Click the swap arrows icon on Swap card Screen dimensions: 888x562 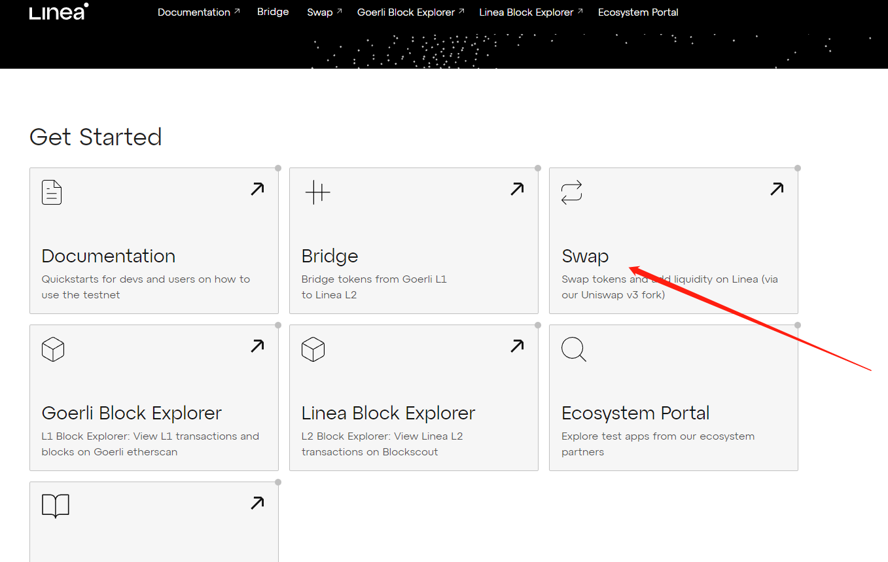571,192
